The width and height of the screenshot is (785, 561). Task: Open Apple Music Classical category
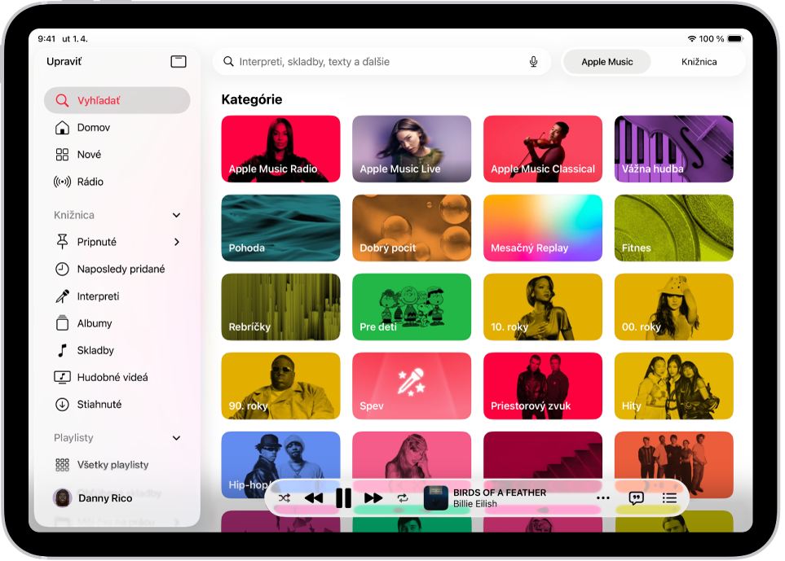pyautogui.click(x=543, y=149)
